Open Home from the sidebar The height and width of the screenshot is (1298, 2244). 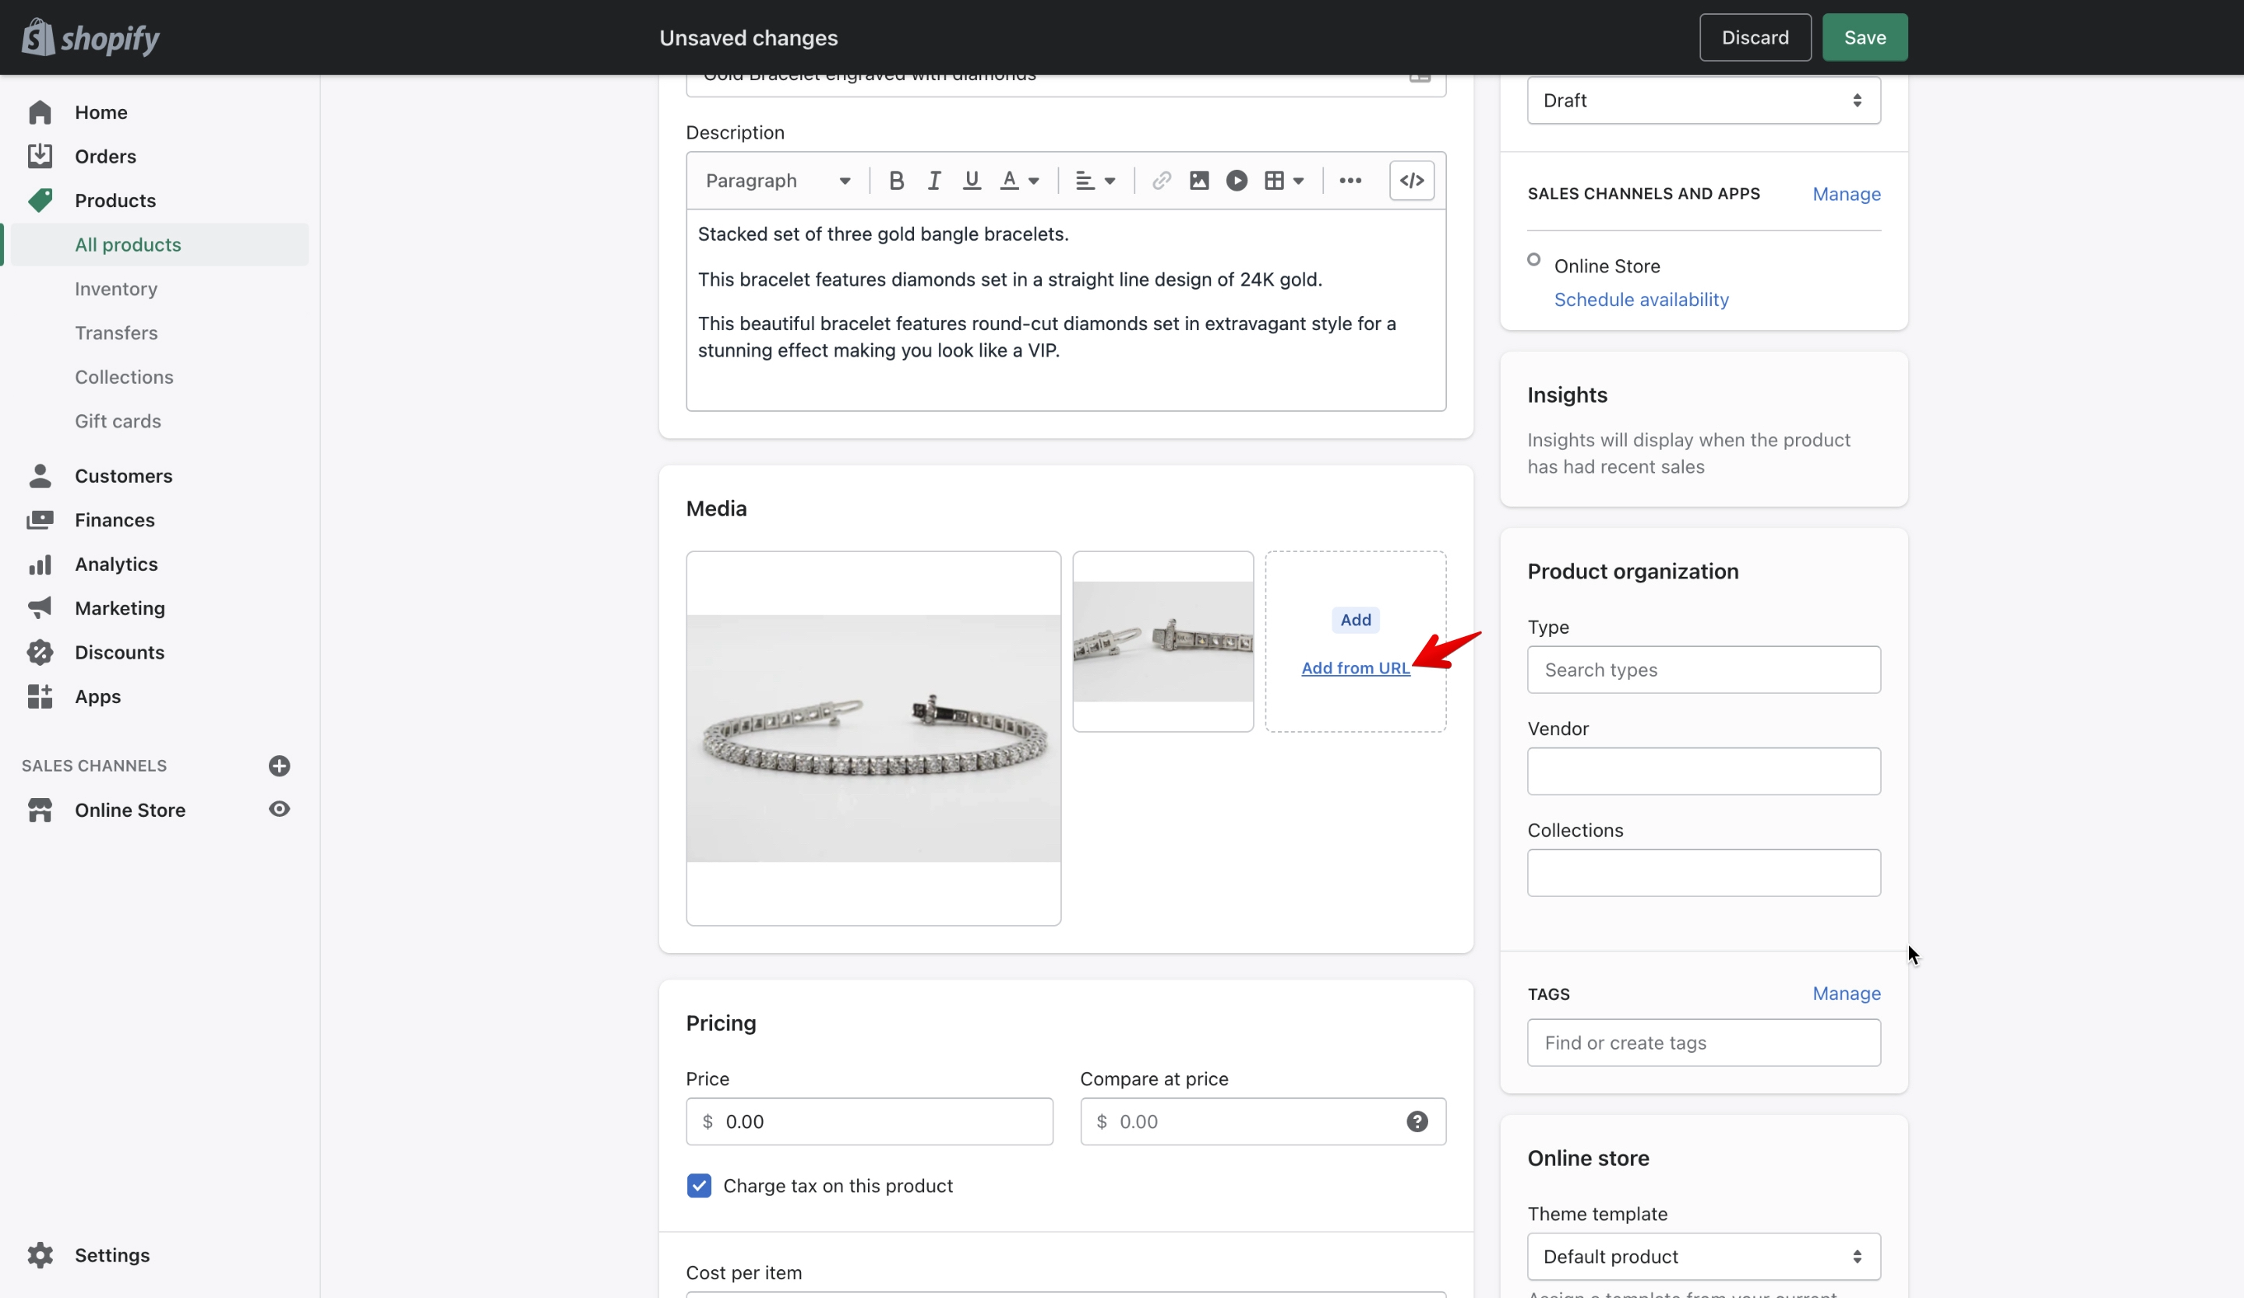tap(101, 112)
